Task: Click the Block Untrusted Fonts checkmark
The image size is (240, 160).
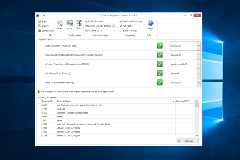Action: pos(160,82)
